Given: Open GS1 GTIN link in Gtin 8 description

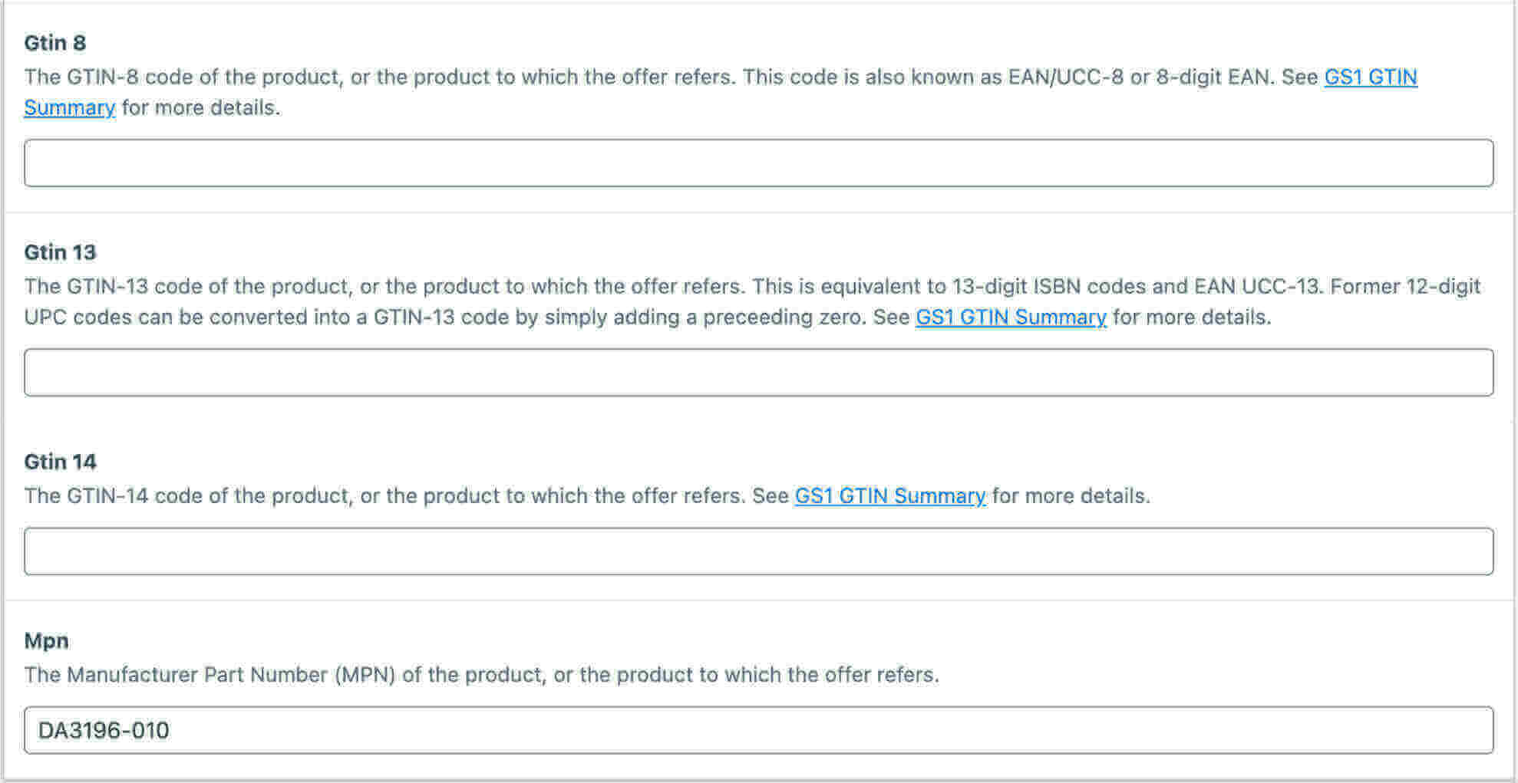Looking at the screenshot, I should (x=1371, y=77).
